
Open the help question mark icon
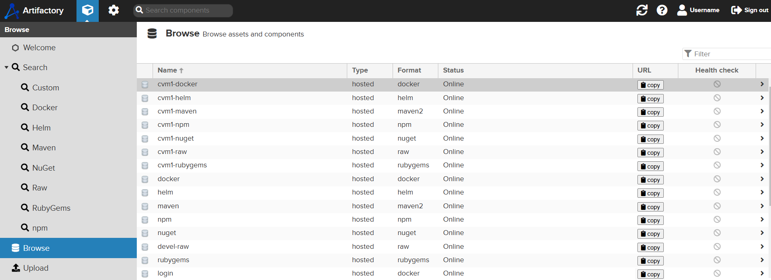(662, 10)
